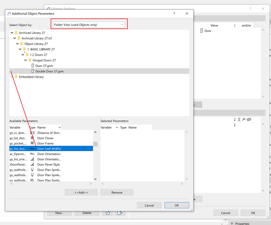Click the iDoorPanel variable cell
This screenshot has height=225, width=271.
point(18,165)
